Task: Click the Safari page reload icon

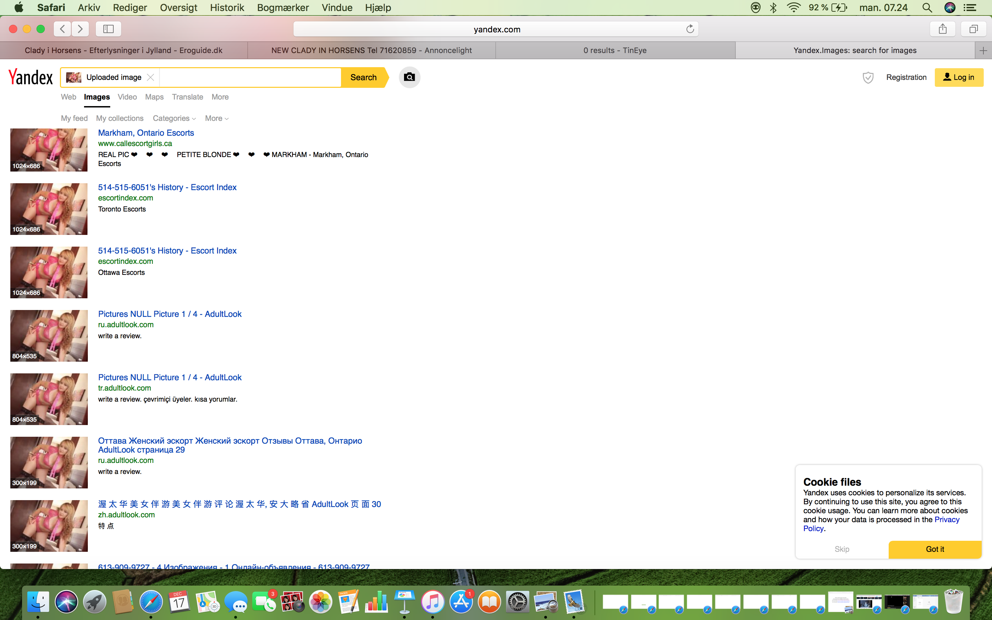Action: (x=690, y=29)
